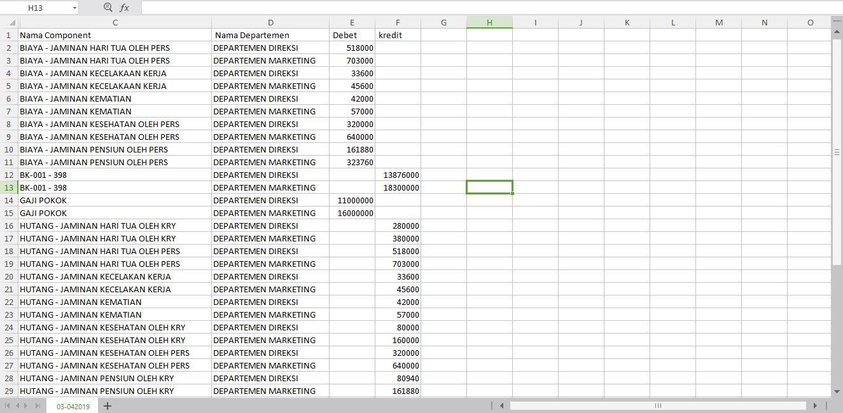
Task: Go to first sheet navigation arrow
Action: pyautogui.click(x=8, y=405)
